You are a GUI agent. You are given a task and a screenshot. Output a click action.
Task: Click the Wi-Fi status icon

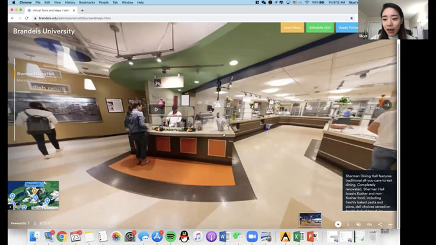pyautogui.click(x=307, y=2)
